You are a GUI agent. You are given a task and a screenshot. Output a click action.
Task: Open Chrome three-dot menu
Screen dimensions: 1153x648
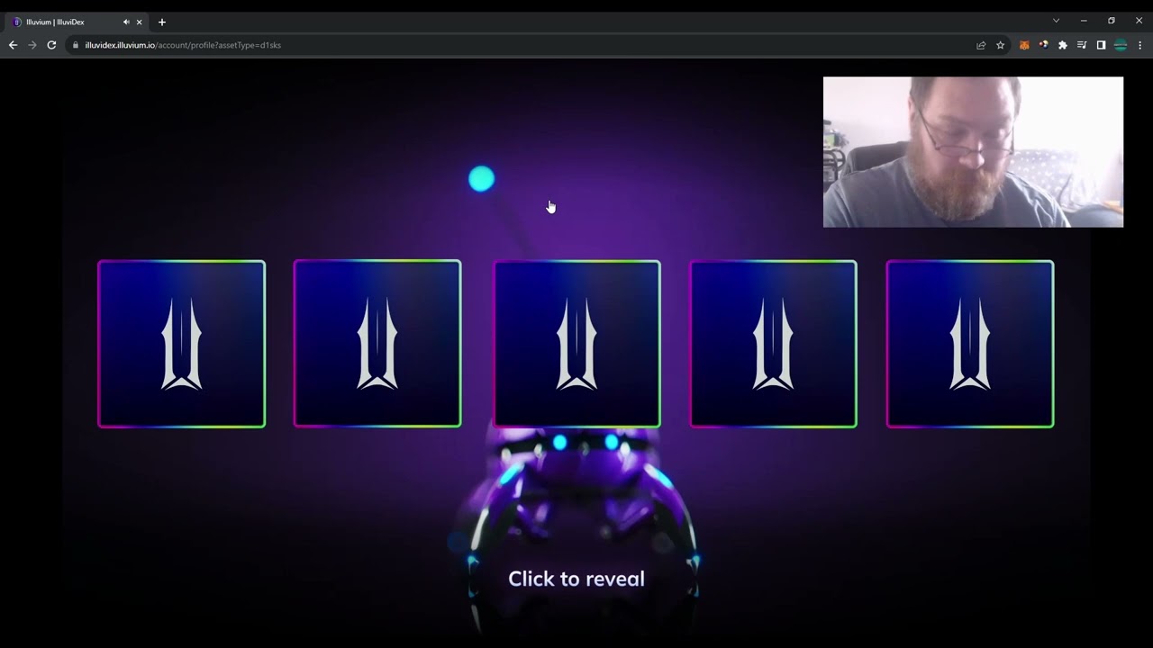point(1139,45)
